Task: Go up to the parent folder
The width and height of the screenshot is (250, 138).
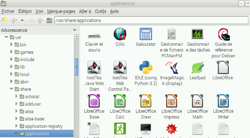Action: coord(40,20)
